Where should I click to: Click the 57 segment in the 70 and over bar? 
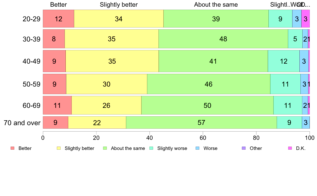pos(201,122)
